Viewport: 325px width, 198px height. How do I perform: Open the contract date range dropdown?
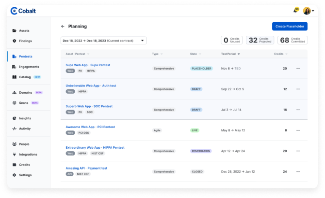point(104,41)
